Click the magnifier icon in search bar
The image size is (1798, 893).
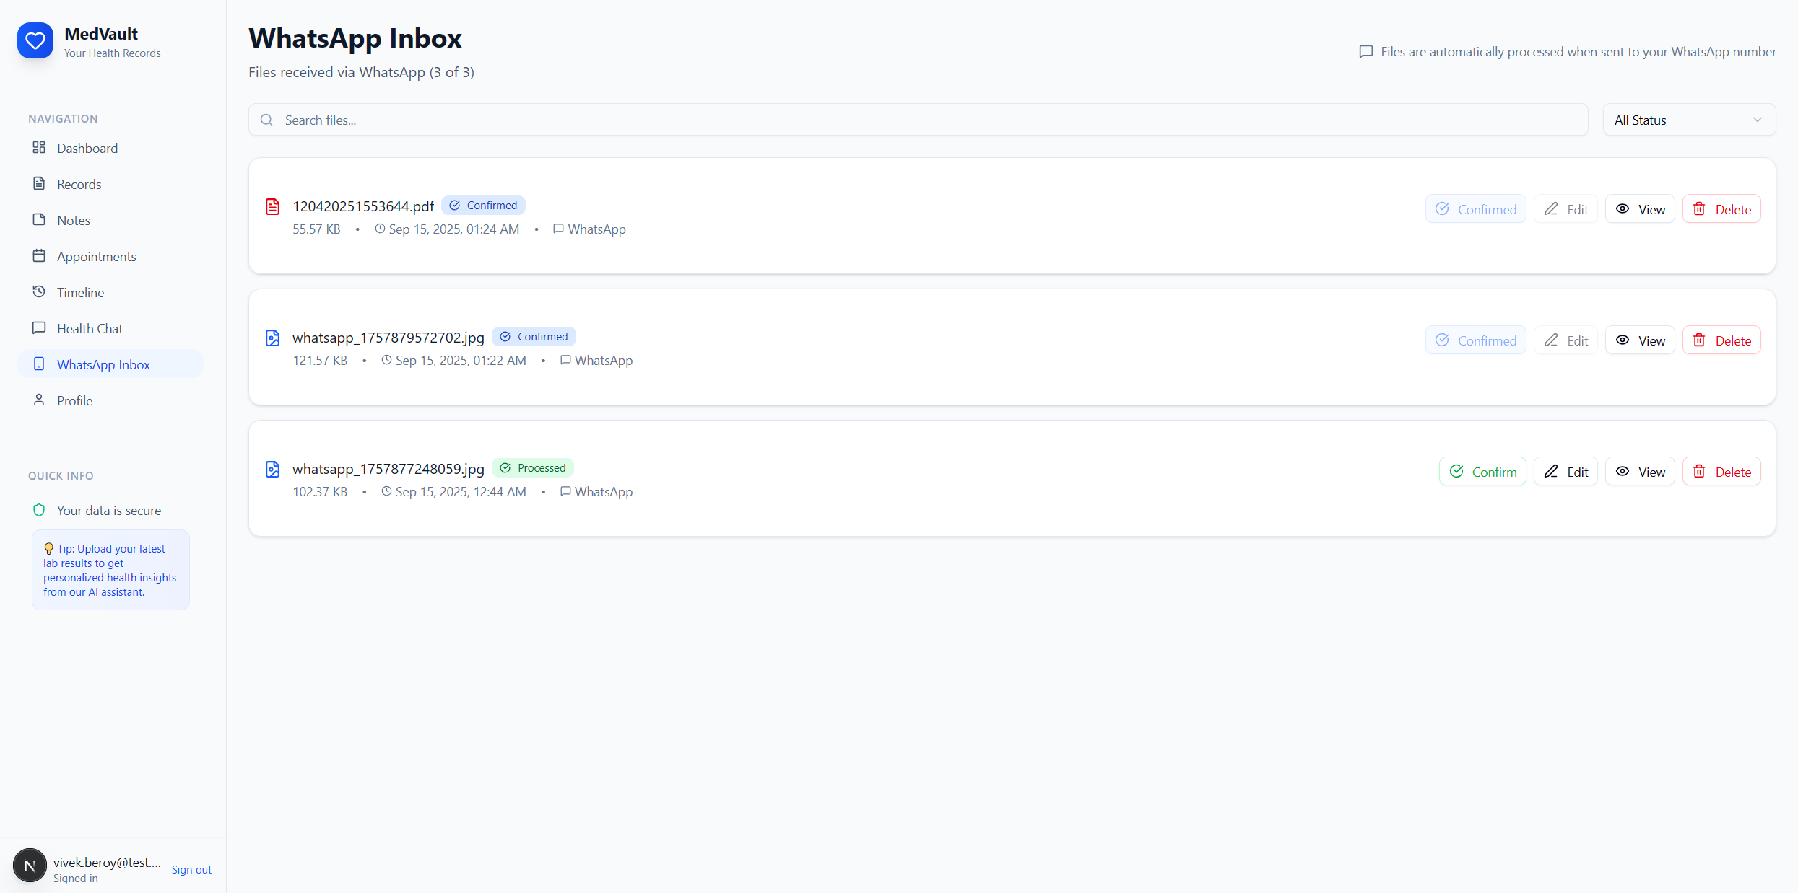click(x=266, y=120)
